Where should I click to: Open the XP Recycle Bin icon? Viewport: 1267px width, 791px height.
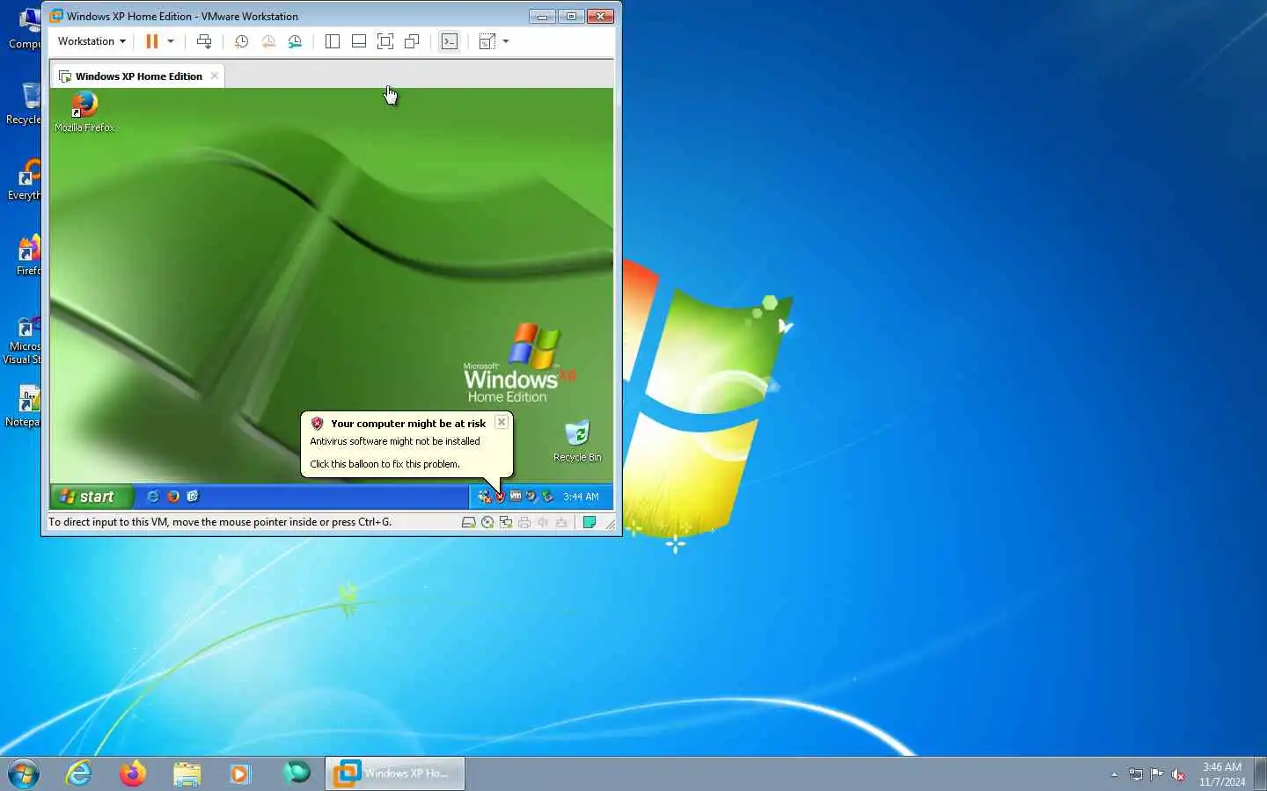click(x=577, y=441)
